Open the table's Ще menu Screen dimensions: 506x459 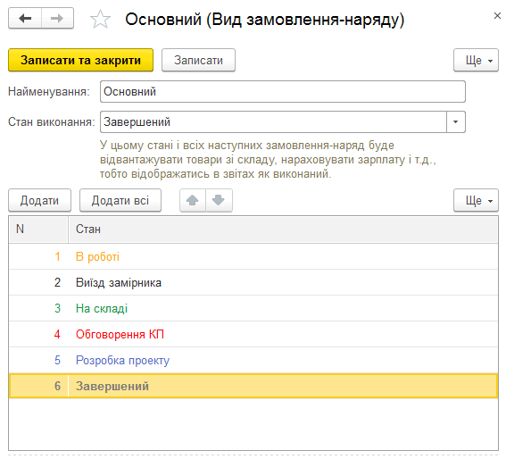(x=476, y=200)
